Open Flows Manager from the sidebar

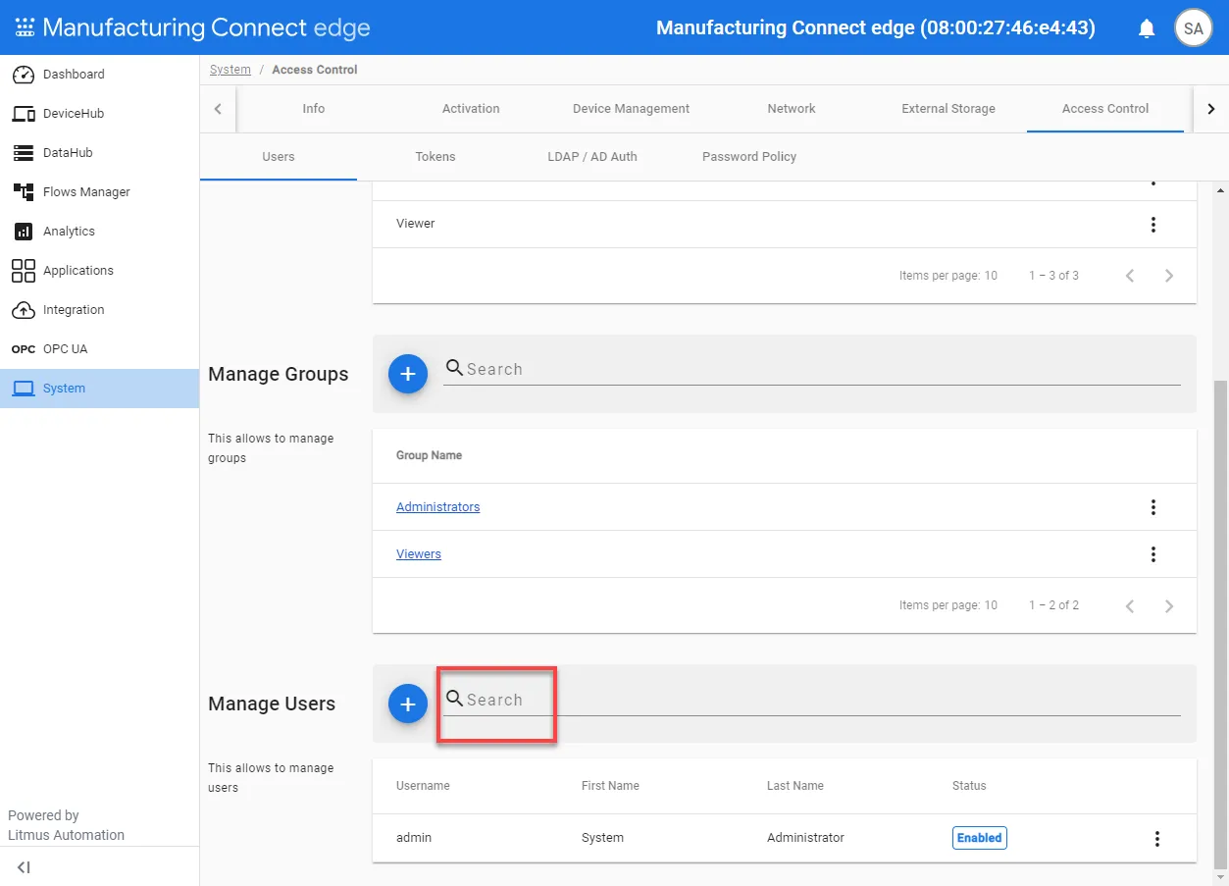pos(99,192)
